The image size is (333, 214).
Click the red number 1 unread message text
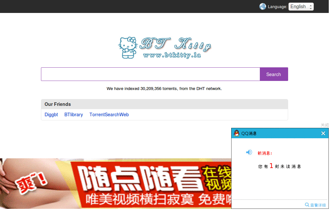tap(271, 166)
